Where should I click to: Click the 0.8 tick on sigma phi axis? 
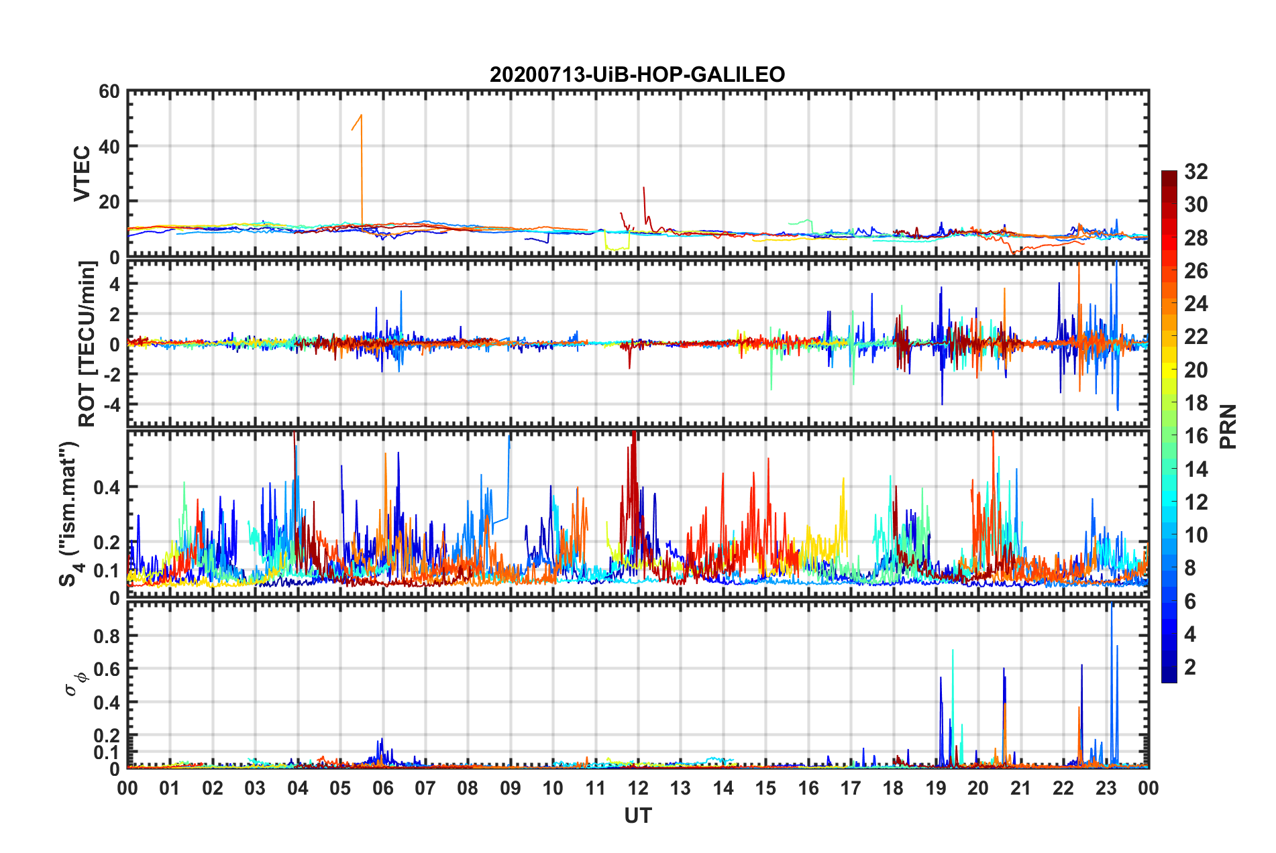(x=109, y=636)
